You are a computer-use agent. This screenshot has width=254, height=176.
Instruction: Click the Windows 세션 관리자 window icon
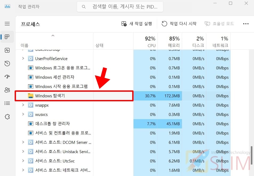pyautogui.click(x=30, y=77)
